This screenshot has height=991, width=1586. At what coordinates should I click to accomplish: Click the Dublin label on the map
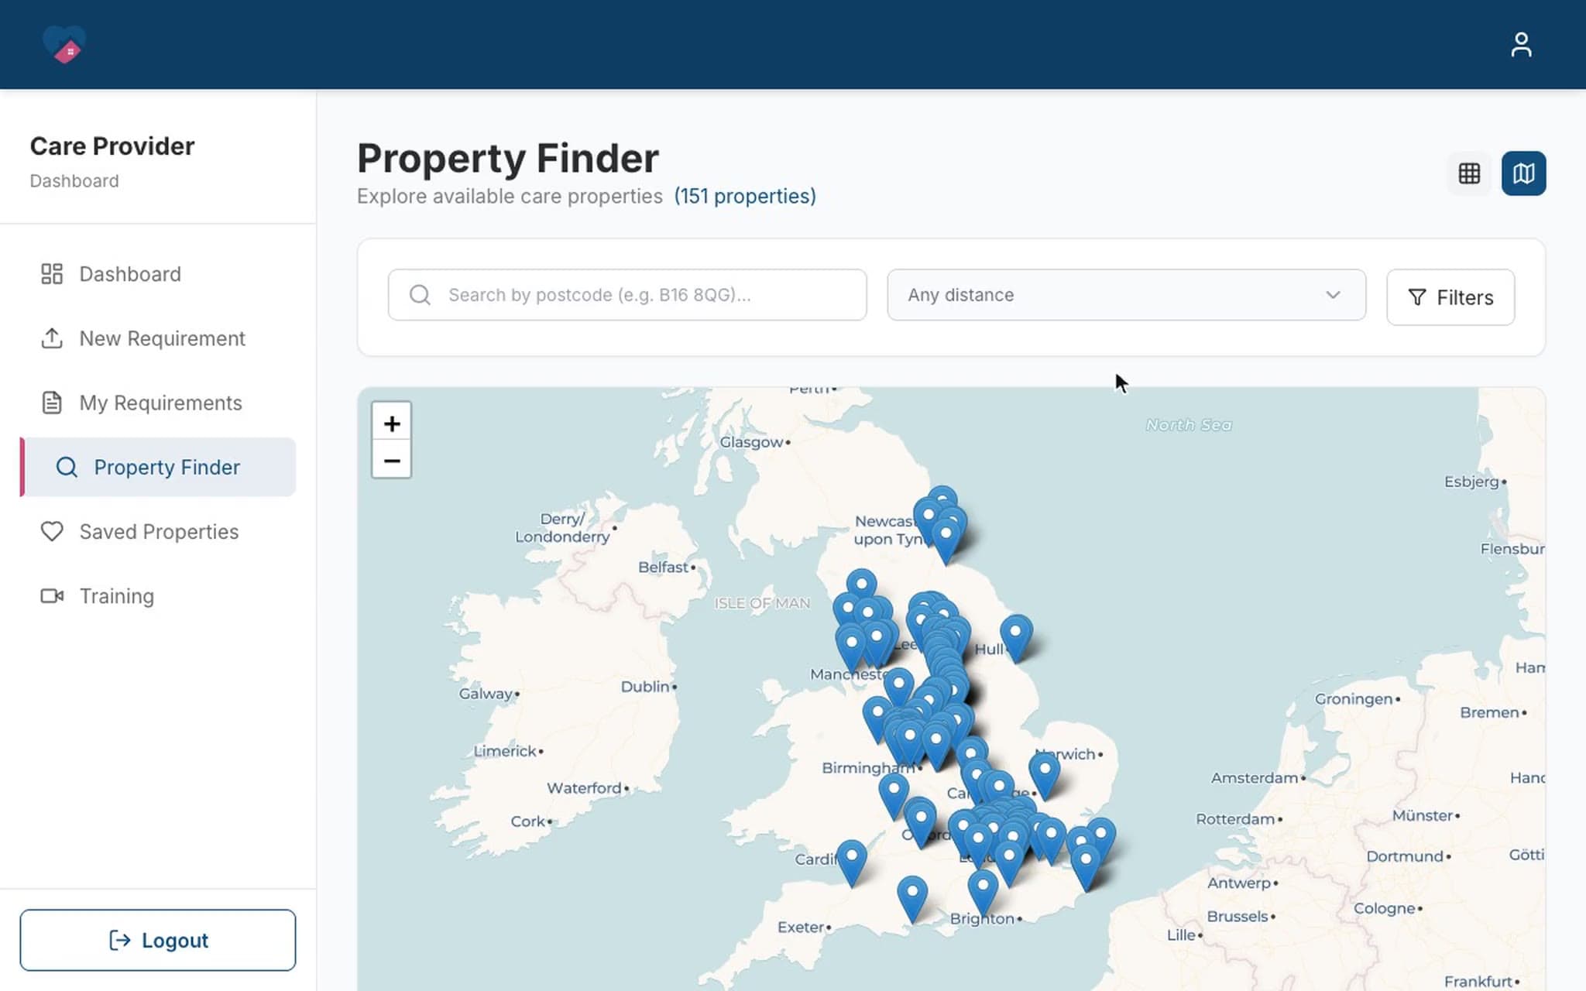coord(645,687)
